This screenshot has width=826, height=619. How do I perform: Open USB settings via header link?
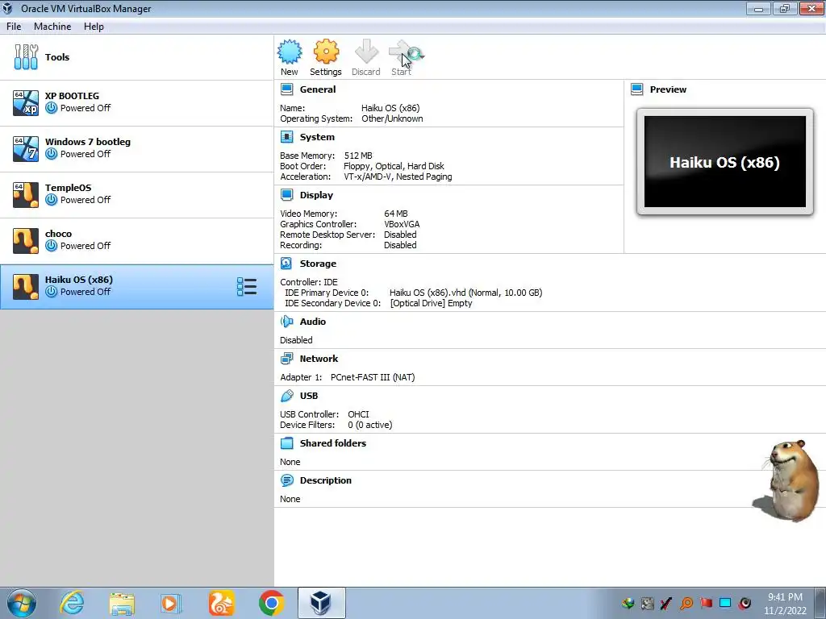tap(309, 396)
